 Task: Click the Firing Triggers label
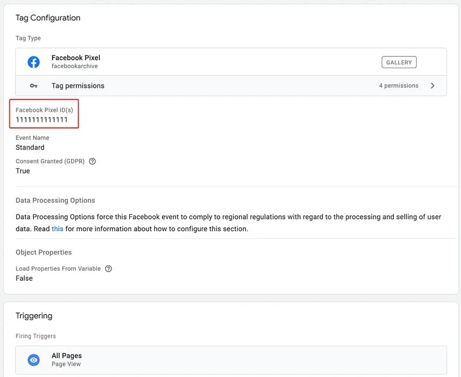(x=36, y=336)
